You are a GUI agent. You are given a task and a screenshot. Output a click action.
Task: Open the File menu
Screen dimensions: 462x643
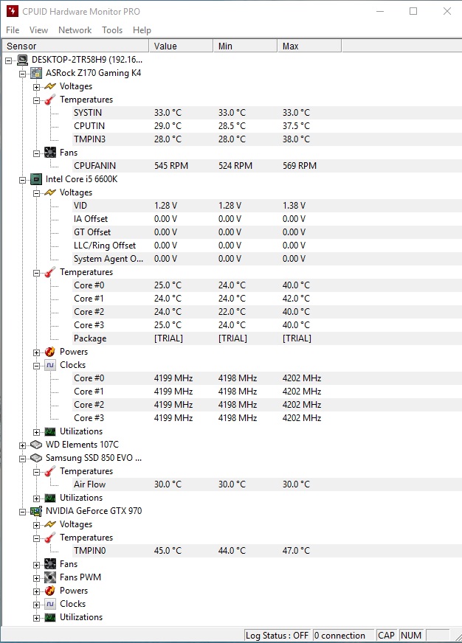click(x=13, y=30)
